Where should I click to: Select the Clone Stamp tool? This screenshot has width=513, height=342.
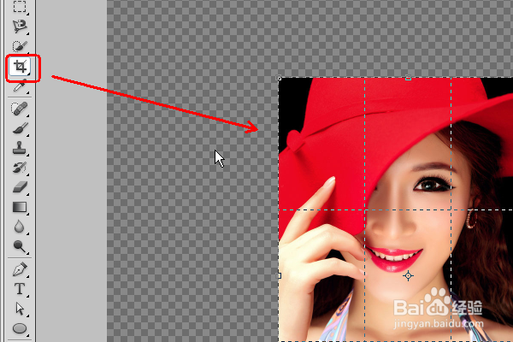click(20, 148)
